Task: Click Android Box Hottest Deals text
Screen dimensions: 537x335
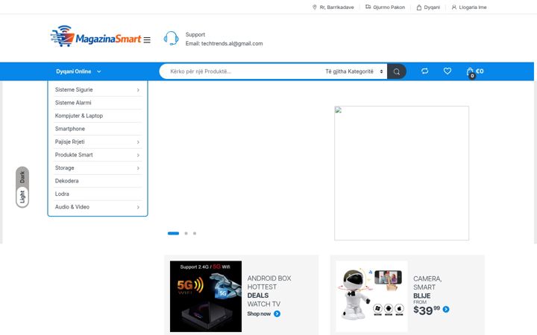Action: click(x=269, y=291)
